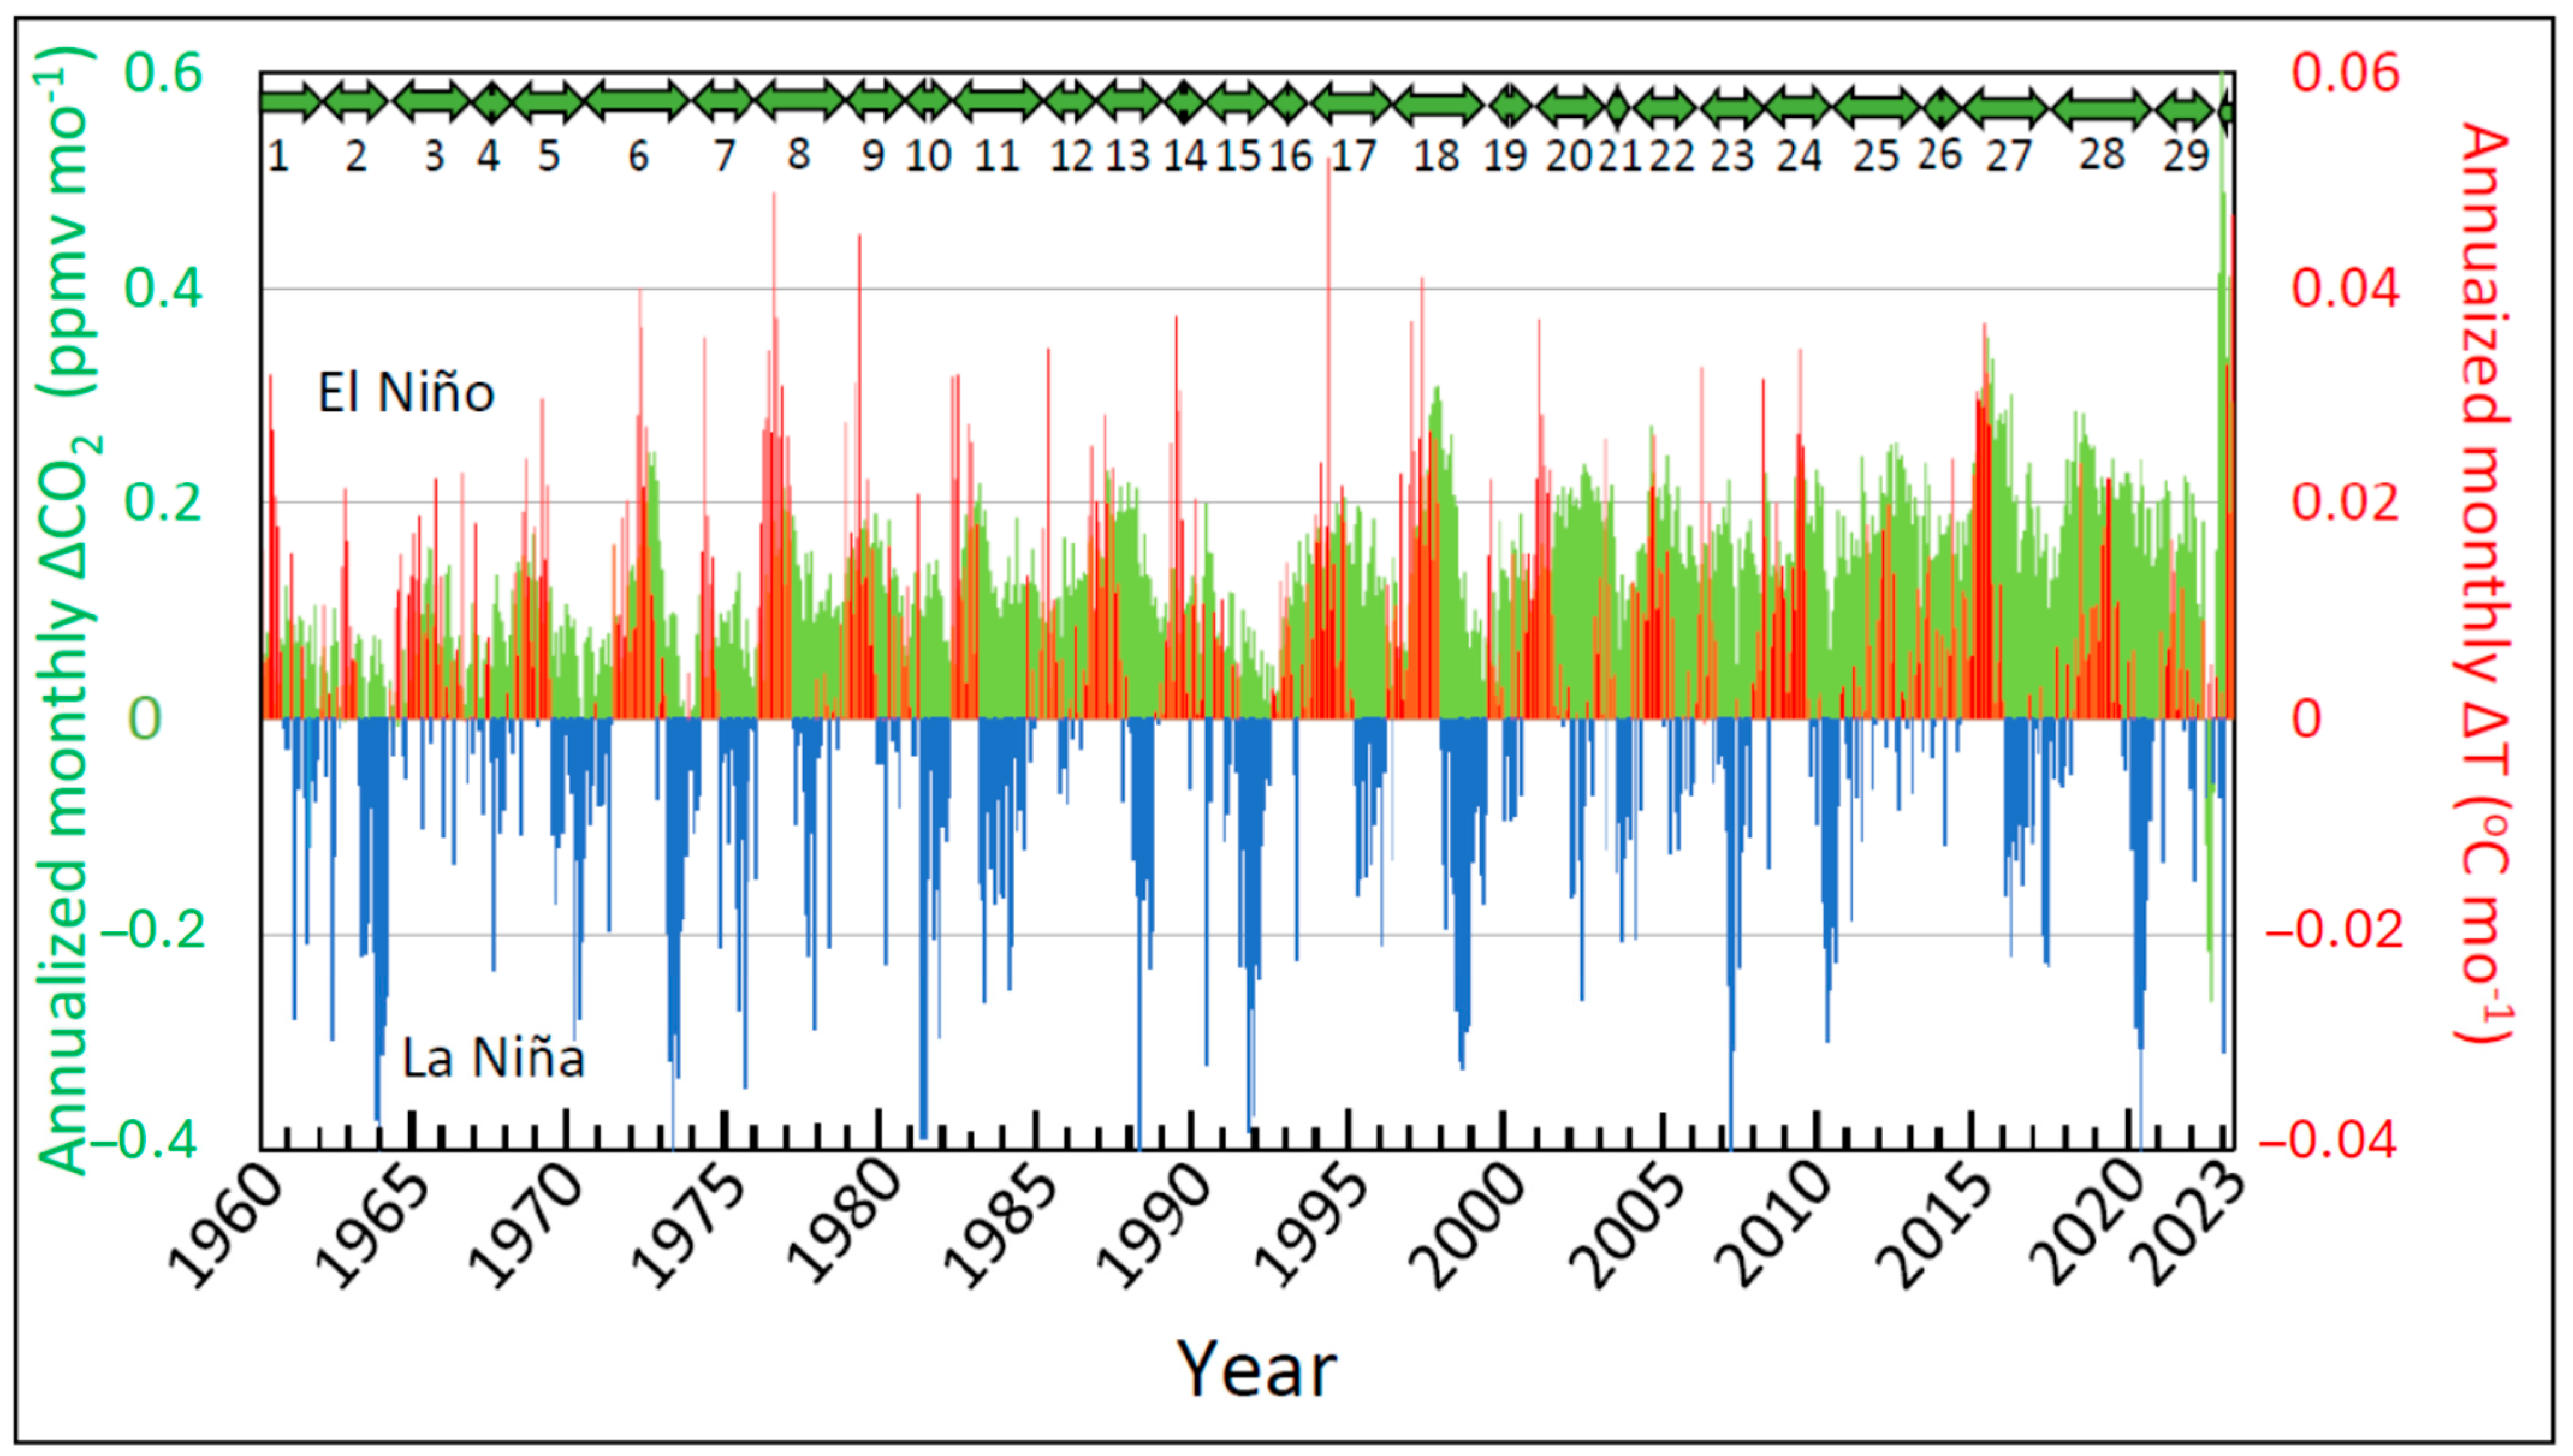Click the green arrow above period 25
The width and height of the screenshot is (2573, 1456).
point(1876,106)
